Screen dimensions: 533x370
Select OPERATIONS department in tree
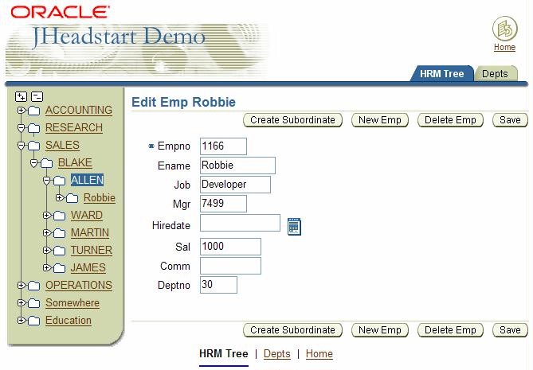coord(79,285)
